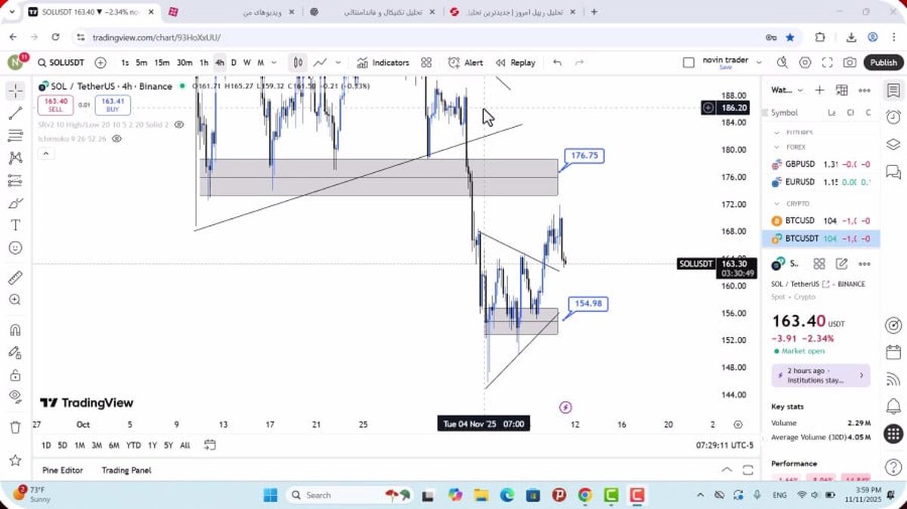Lock all drawing tools
907x509 pixels.
15,375
